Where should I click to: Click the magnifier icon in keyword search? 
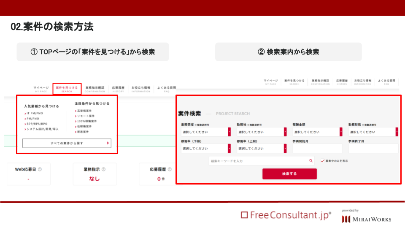pyautogui.click(x=311, y=161)
